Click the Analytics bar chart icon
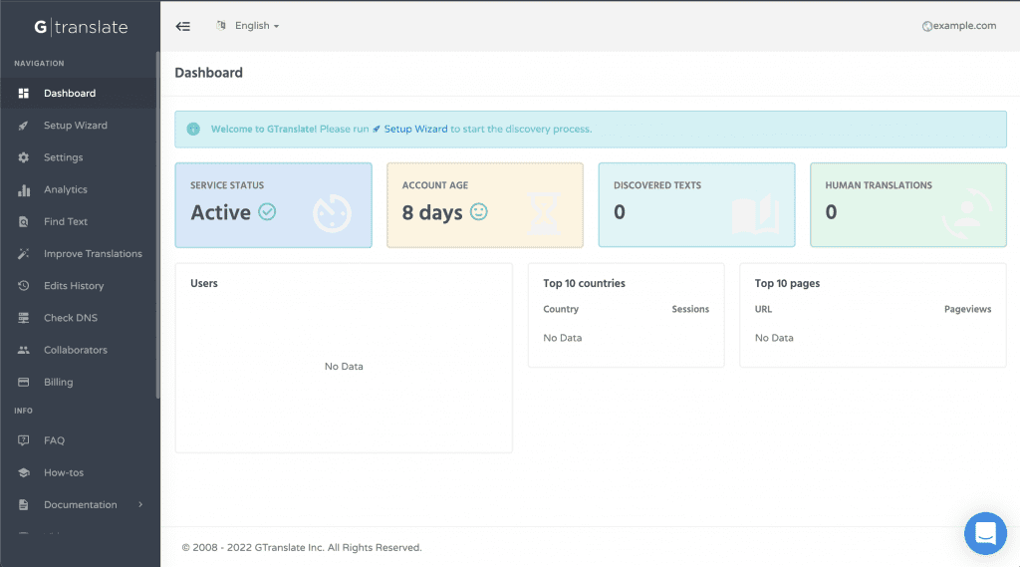The height and width of the screenshot is (567, 1020). point(24,190)
